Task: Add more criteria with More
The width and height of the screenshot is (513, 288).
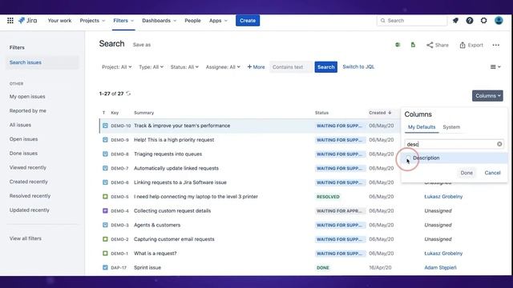Action: (x=256, y=67)
